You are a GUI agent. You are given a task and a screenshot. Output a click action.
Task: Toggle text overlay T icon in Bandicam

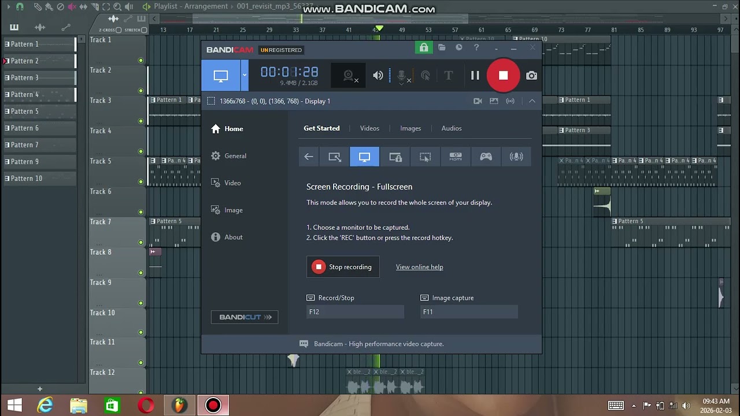coord(448,76)
